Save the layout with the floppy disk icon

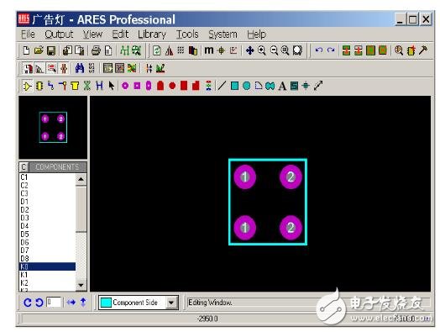tap(51, 50)
